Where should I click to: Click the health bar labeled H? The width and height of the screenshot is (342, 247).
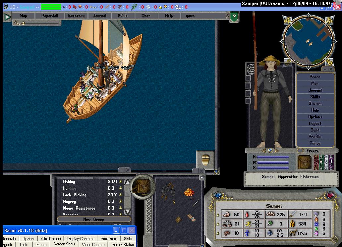click(x=273, y=157)
